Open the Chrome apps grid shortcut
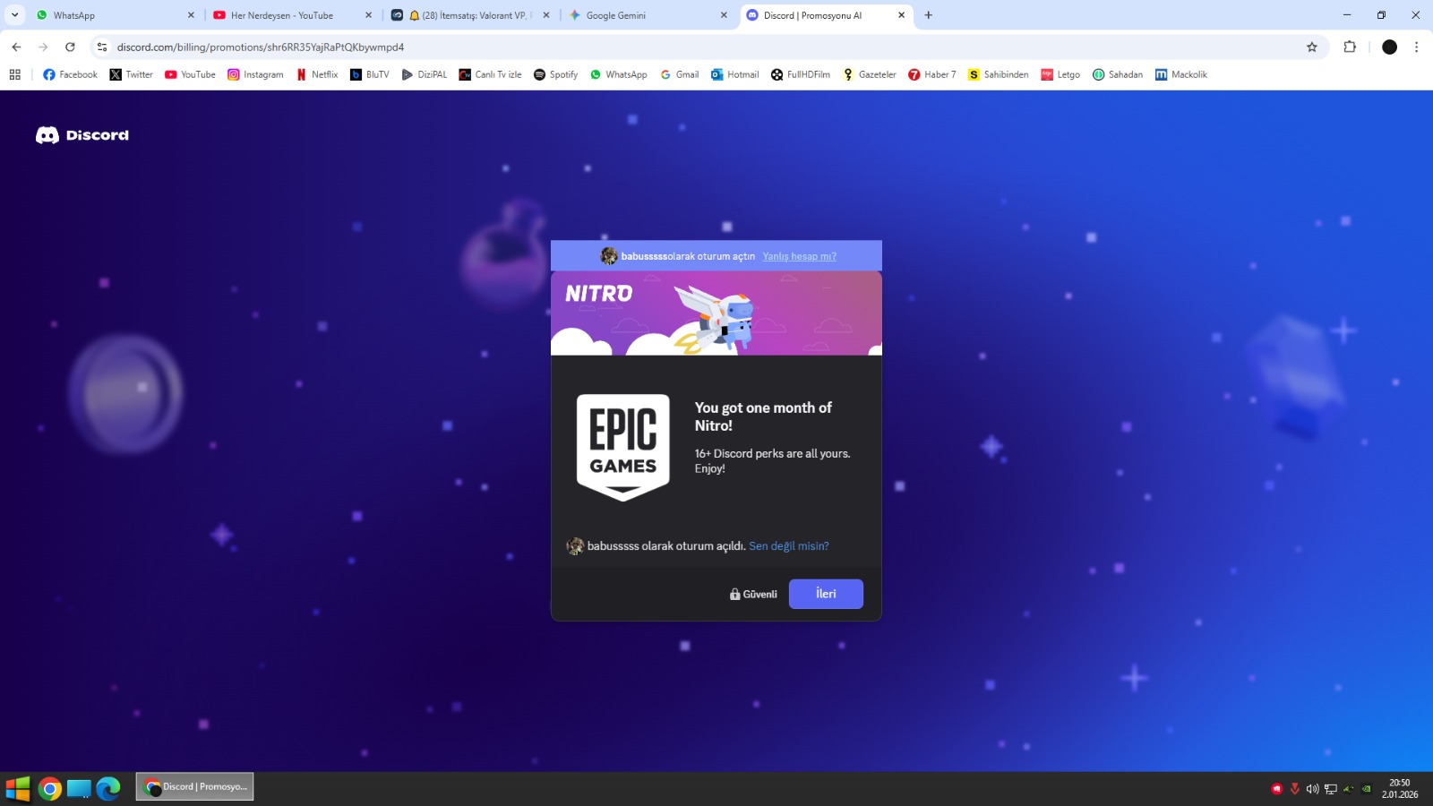Viewport: 1433px width, 806px height. coord(15,74)
